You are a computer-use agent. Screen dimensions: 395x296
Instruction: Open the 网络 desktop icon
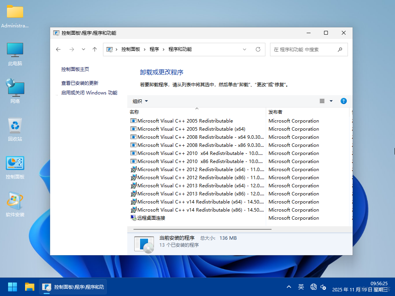click(15, 88)
